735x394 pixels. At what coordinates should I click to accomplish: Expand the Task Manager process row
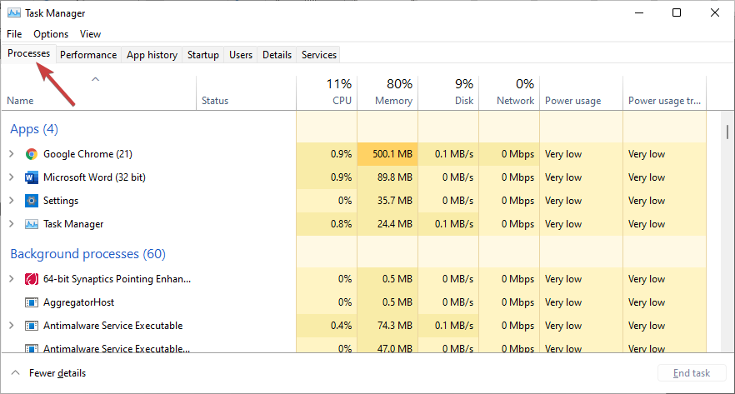point(12,224)
